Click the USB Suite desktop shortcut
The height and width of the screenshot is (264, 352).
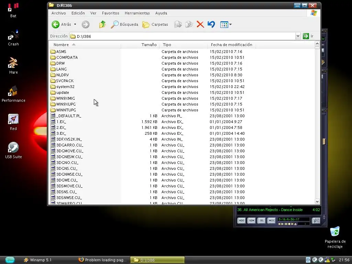13,151
